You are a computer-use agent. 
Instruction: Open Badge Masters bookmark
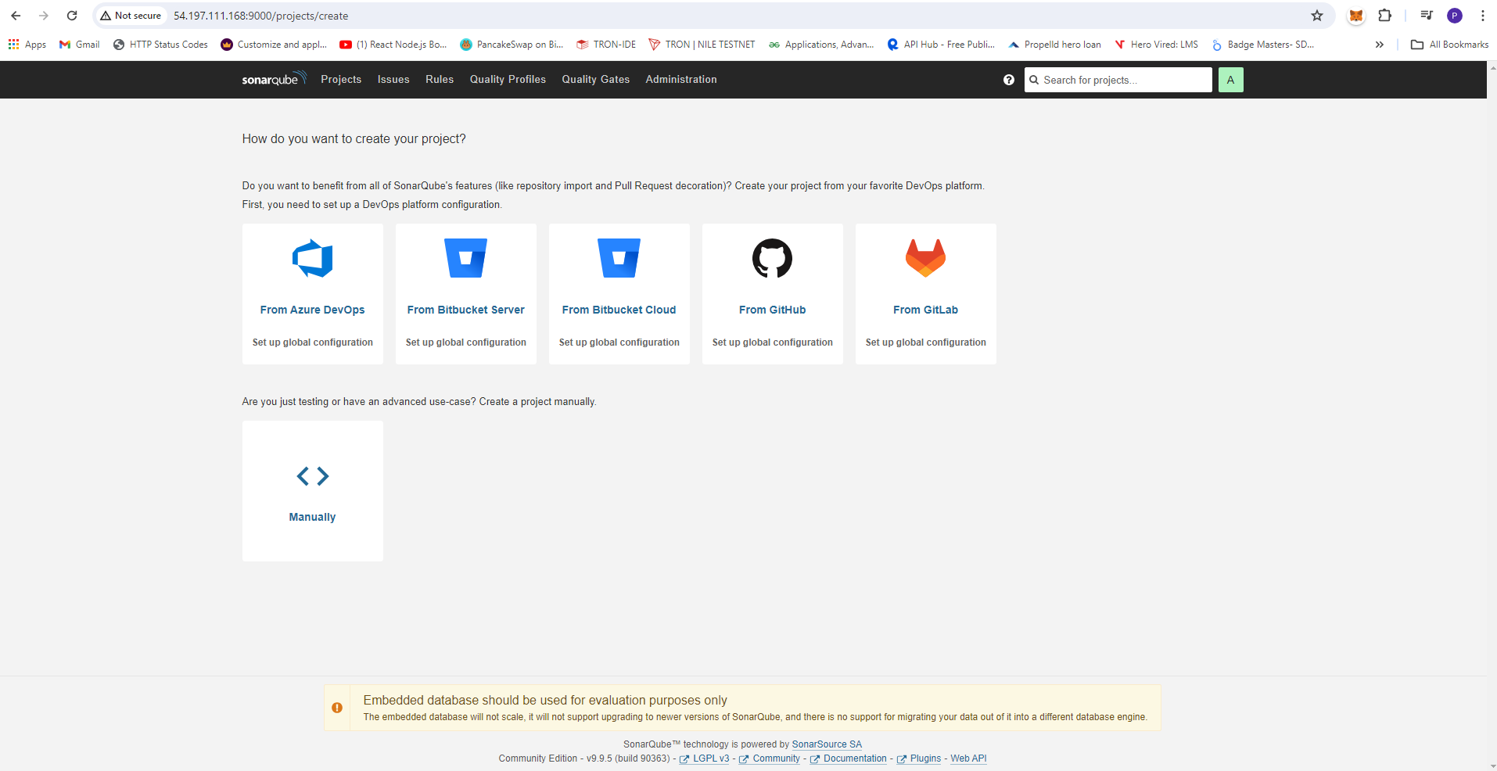[1262, 45]
